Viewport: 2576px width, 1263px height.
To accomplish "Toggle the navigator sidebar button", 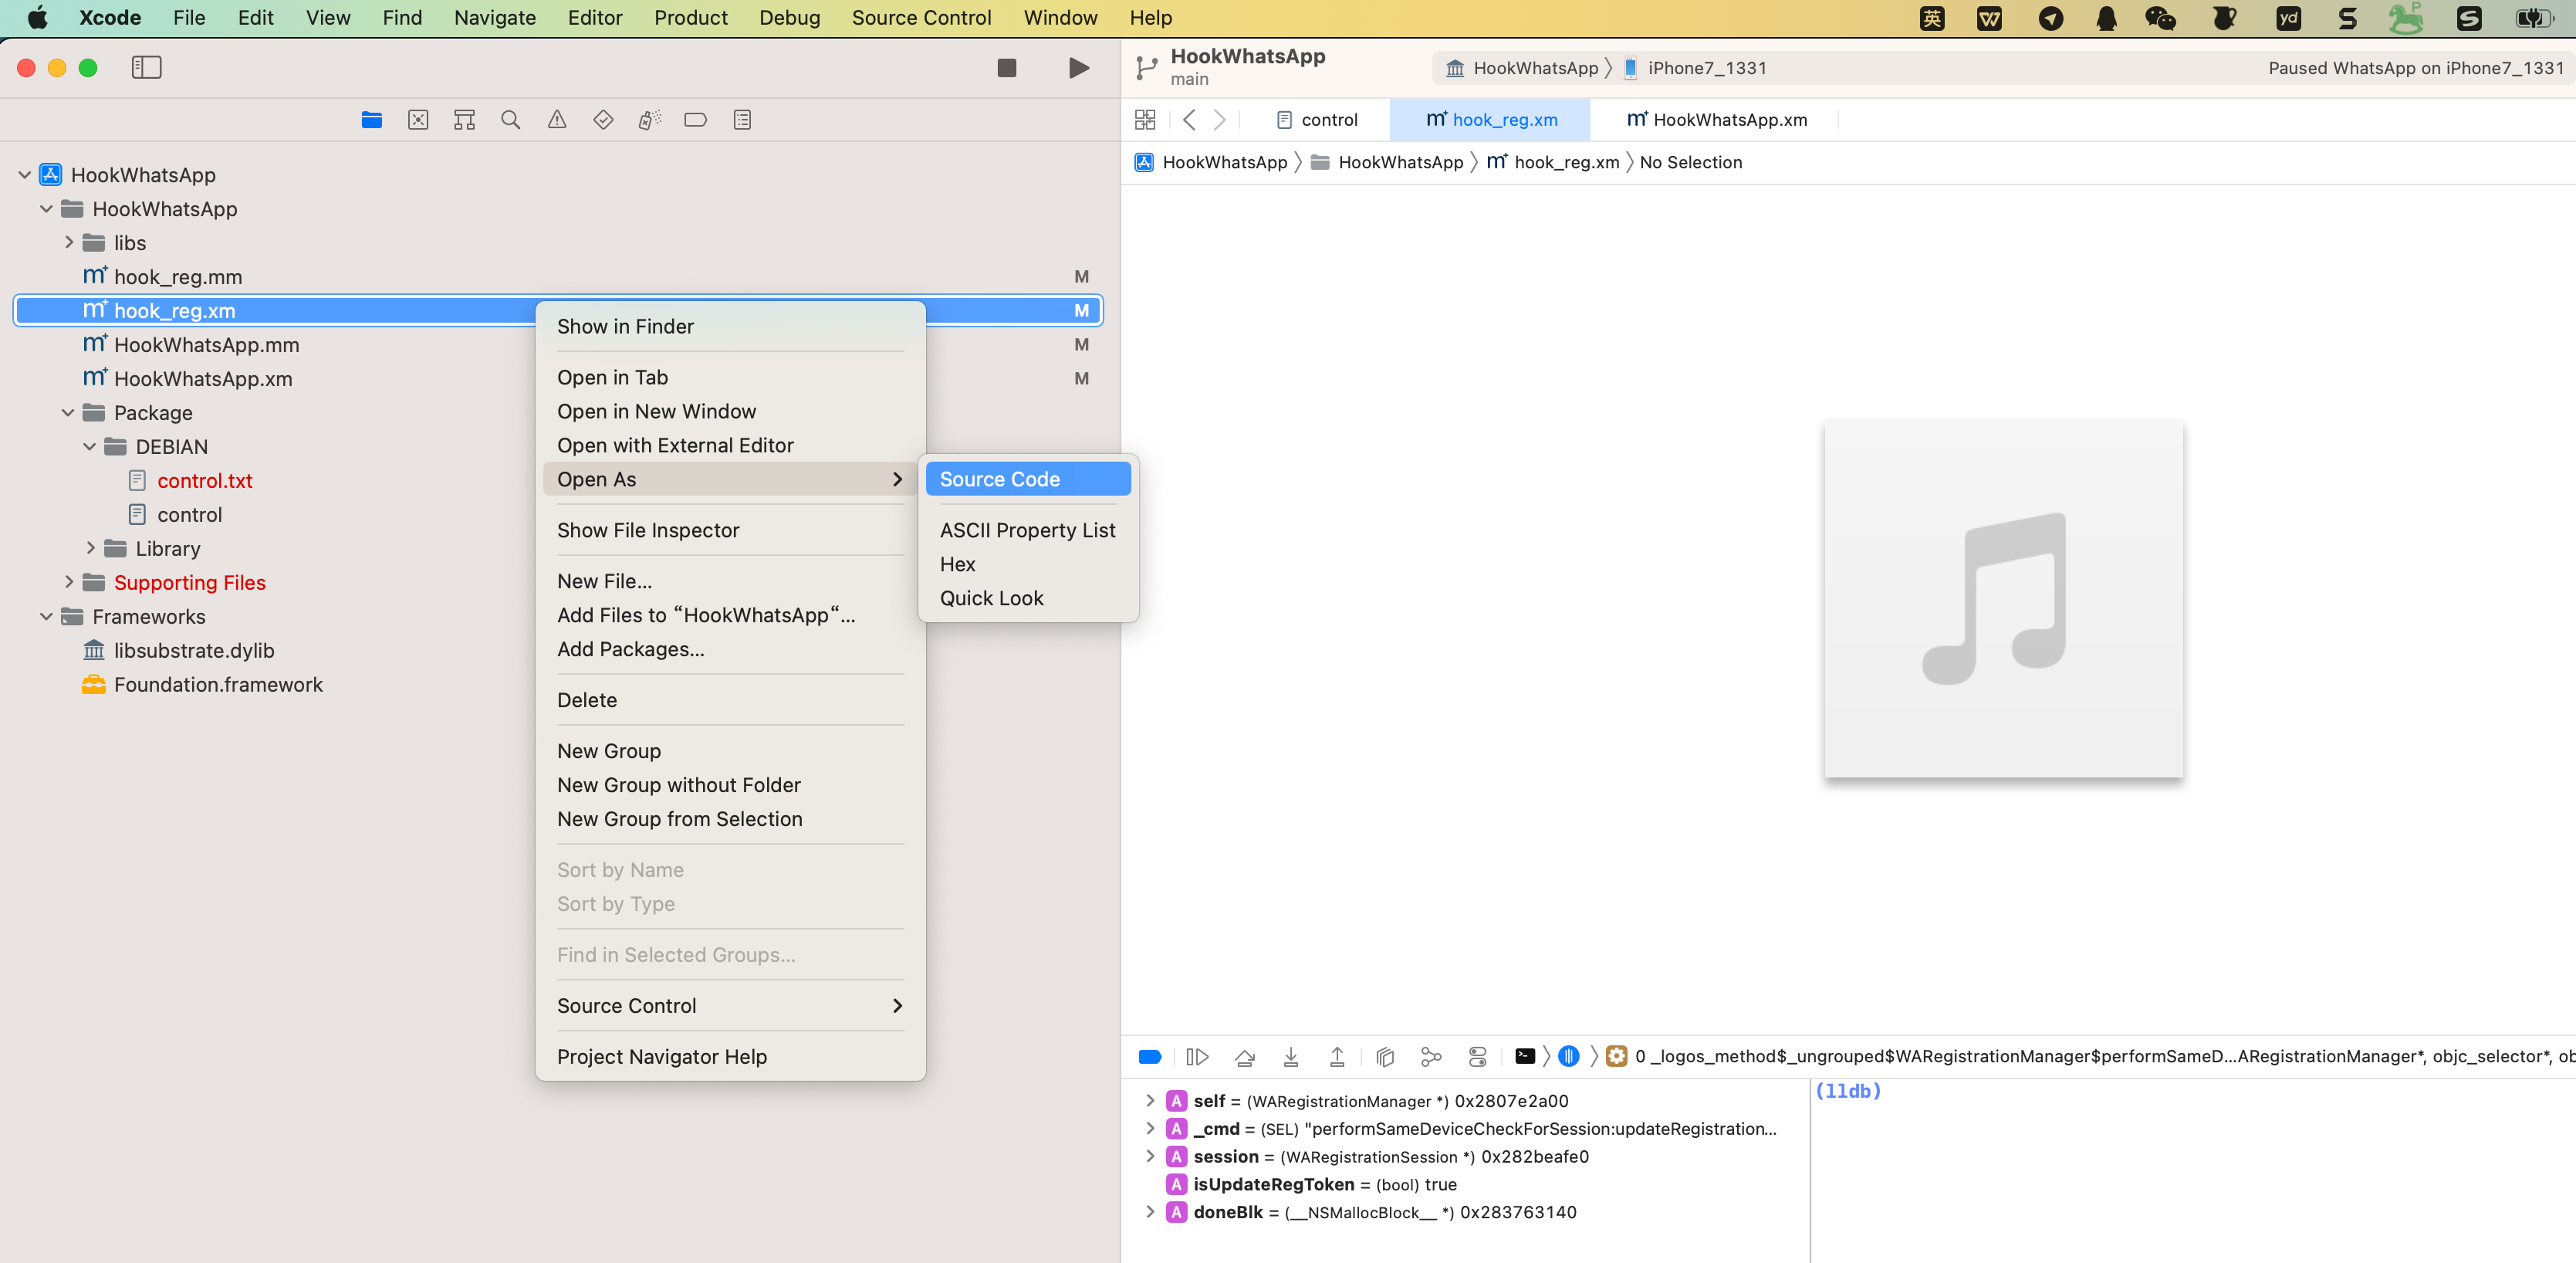I will tap(146, 67).
